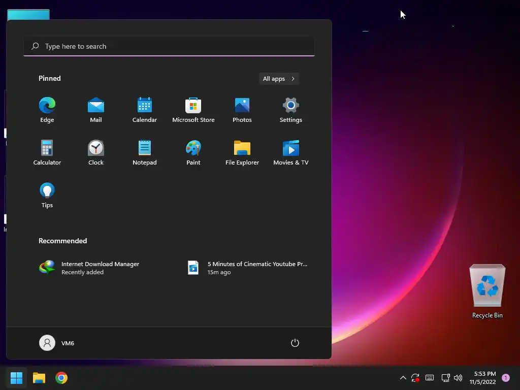Open the Clock app
The width and height of the screenshot is (520, 390).
point(96,152)
